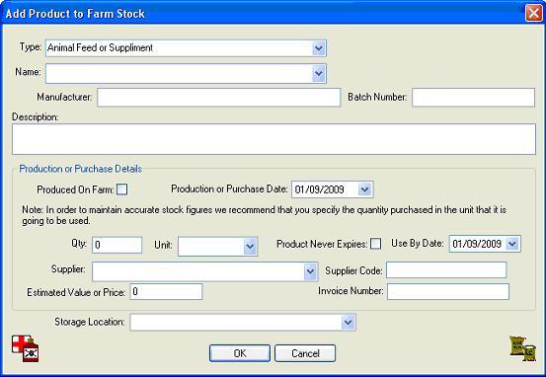
Task: Click the OK button
Action: point(240,353)
